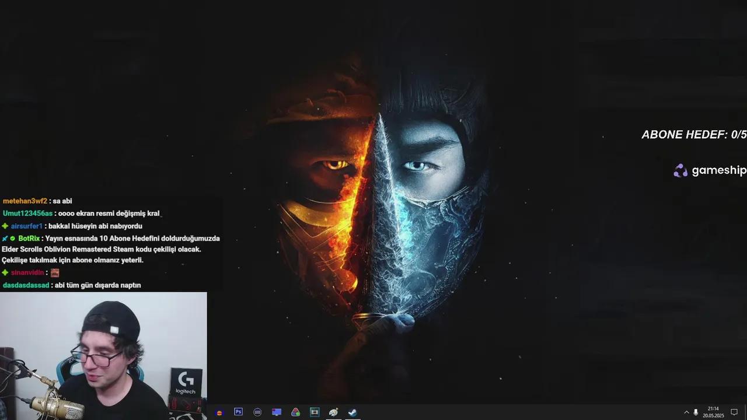
Task: Click message "oooo ekran resmi değişmiş kral"
Action: 109,213
